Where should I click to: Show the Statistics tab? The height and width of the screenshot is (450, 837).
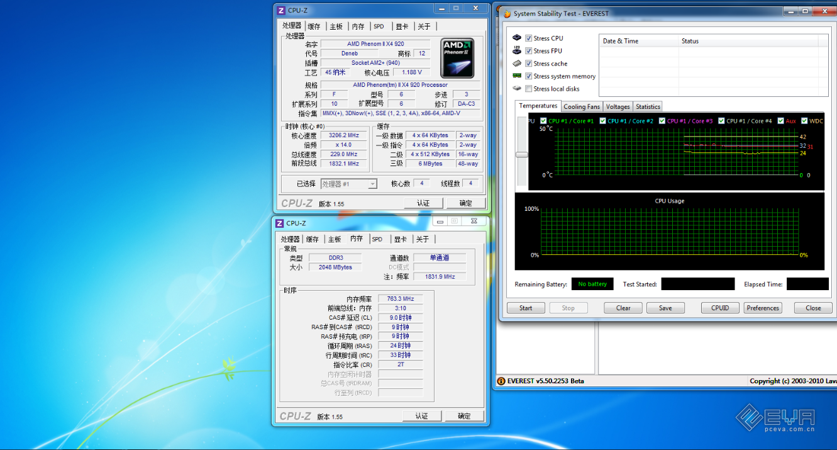[648, 107]
